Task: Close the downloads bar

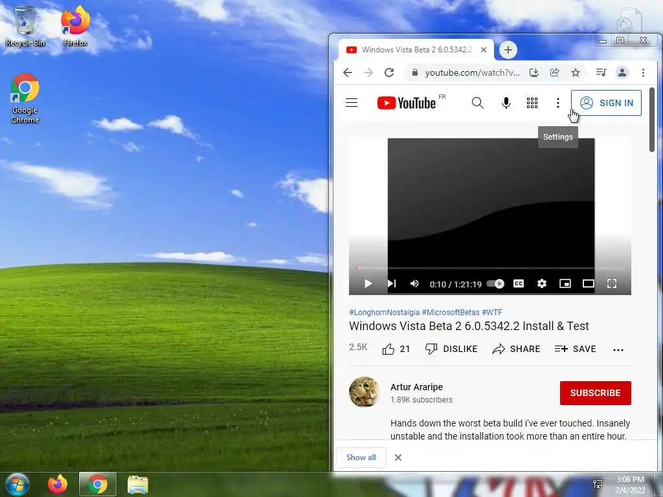Action: click(398, 458)
